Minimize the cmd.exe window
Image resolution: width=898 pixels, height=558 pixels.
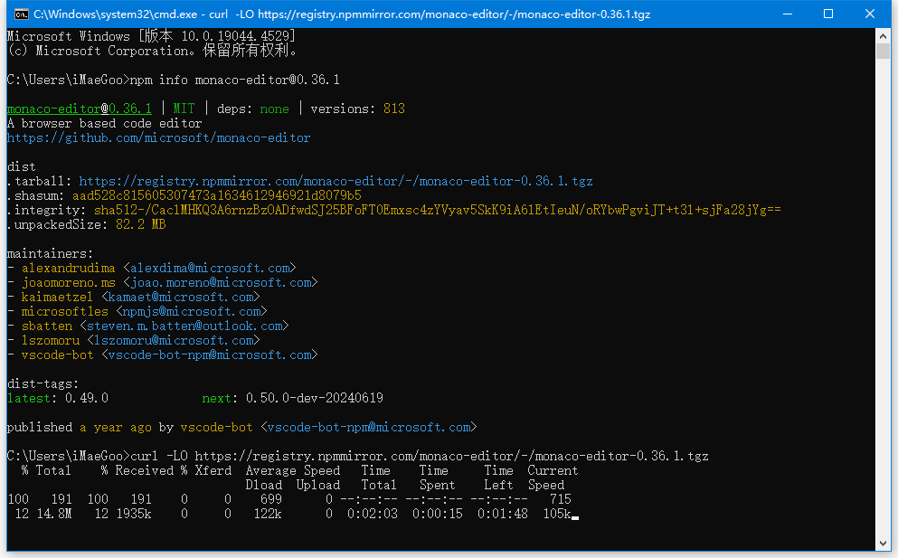pyautogui.click(x=788, y=14)
